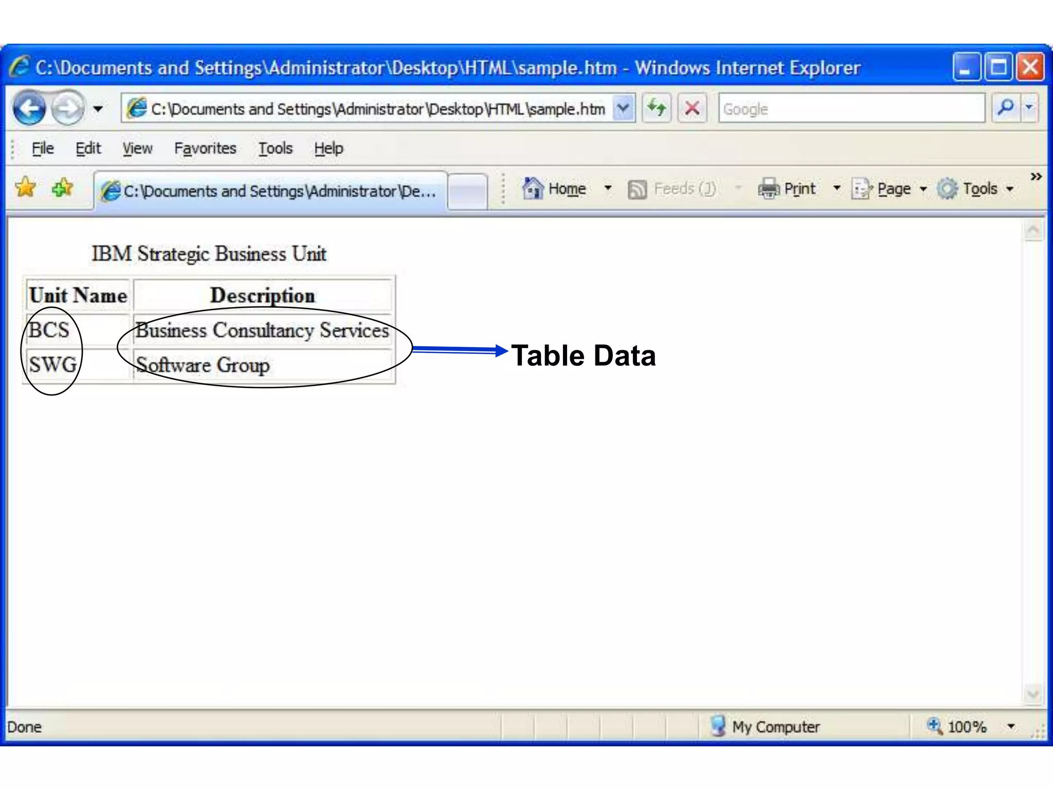Click the 'IBM Strategic Business Unit' caption
Image resolution: width=1053 pixels, height=790 pixels.
pyautogui.click(x=209, y=254)
